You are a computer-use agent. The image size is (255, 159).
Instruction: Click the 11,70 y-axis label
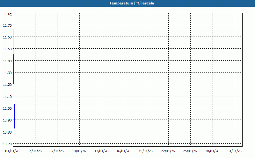(7, 25)
